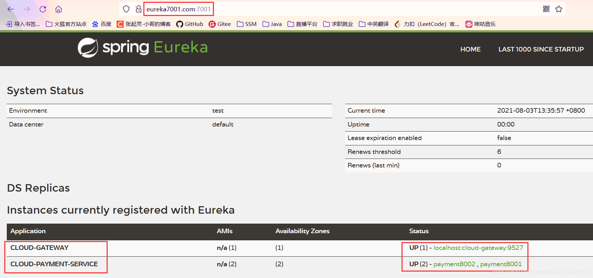Open the 火狐官方站点 bookmark folder
The image size is (593, 278).
click(66, 24)
